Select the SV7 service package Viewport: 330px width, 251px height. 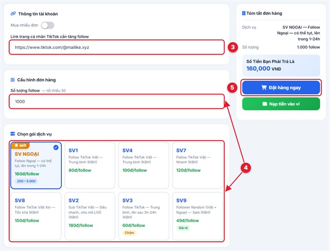197,165
